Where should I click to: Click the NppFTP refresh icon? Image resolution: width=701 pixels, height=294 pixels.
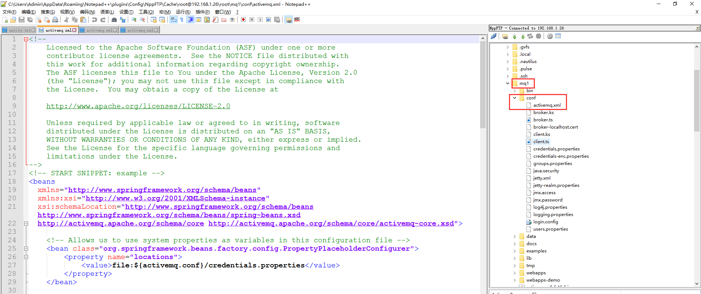tap(530, 36)
